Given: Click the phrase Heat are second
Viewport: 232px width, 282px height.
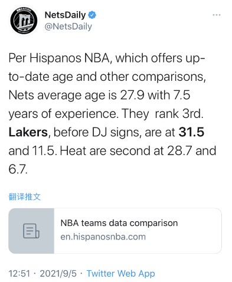Looking at the screenshot, I should pos(107,151).
